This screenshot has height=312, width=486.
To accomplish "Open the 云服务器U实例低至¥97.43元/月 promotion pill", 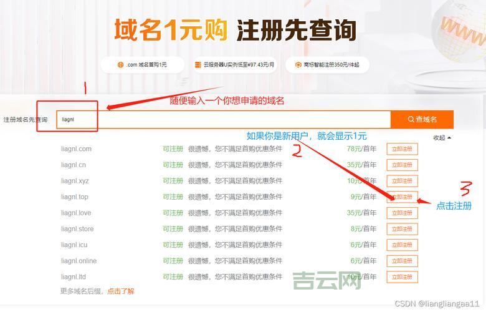I will (x=235, y=65).
